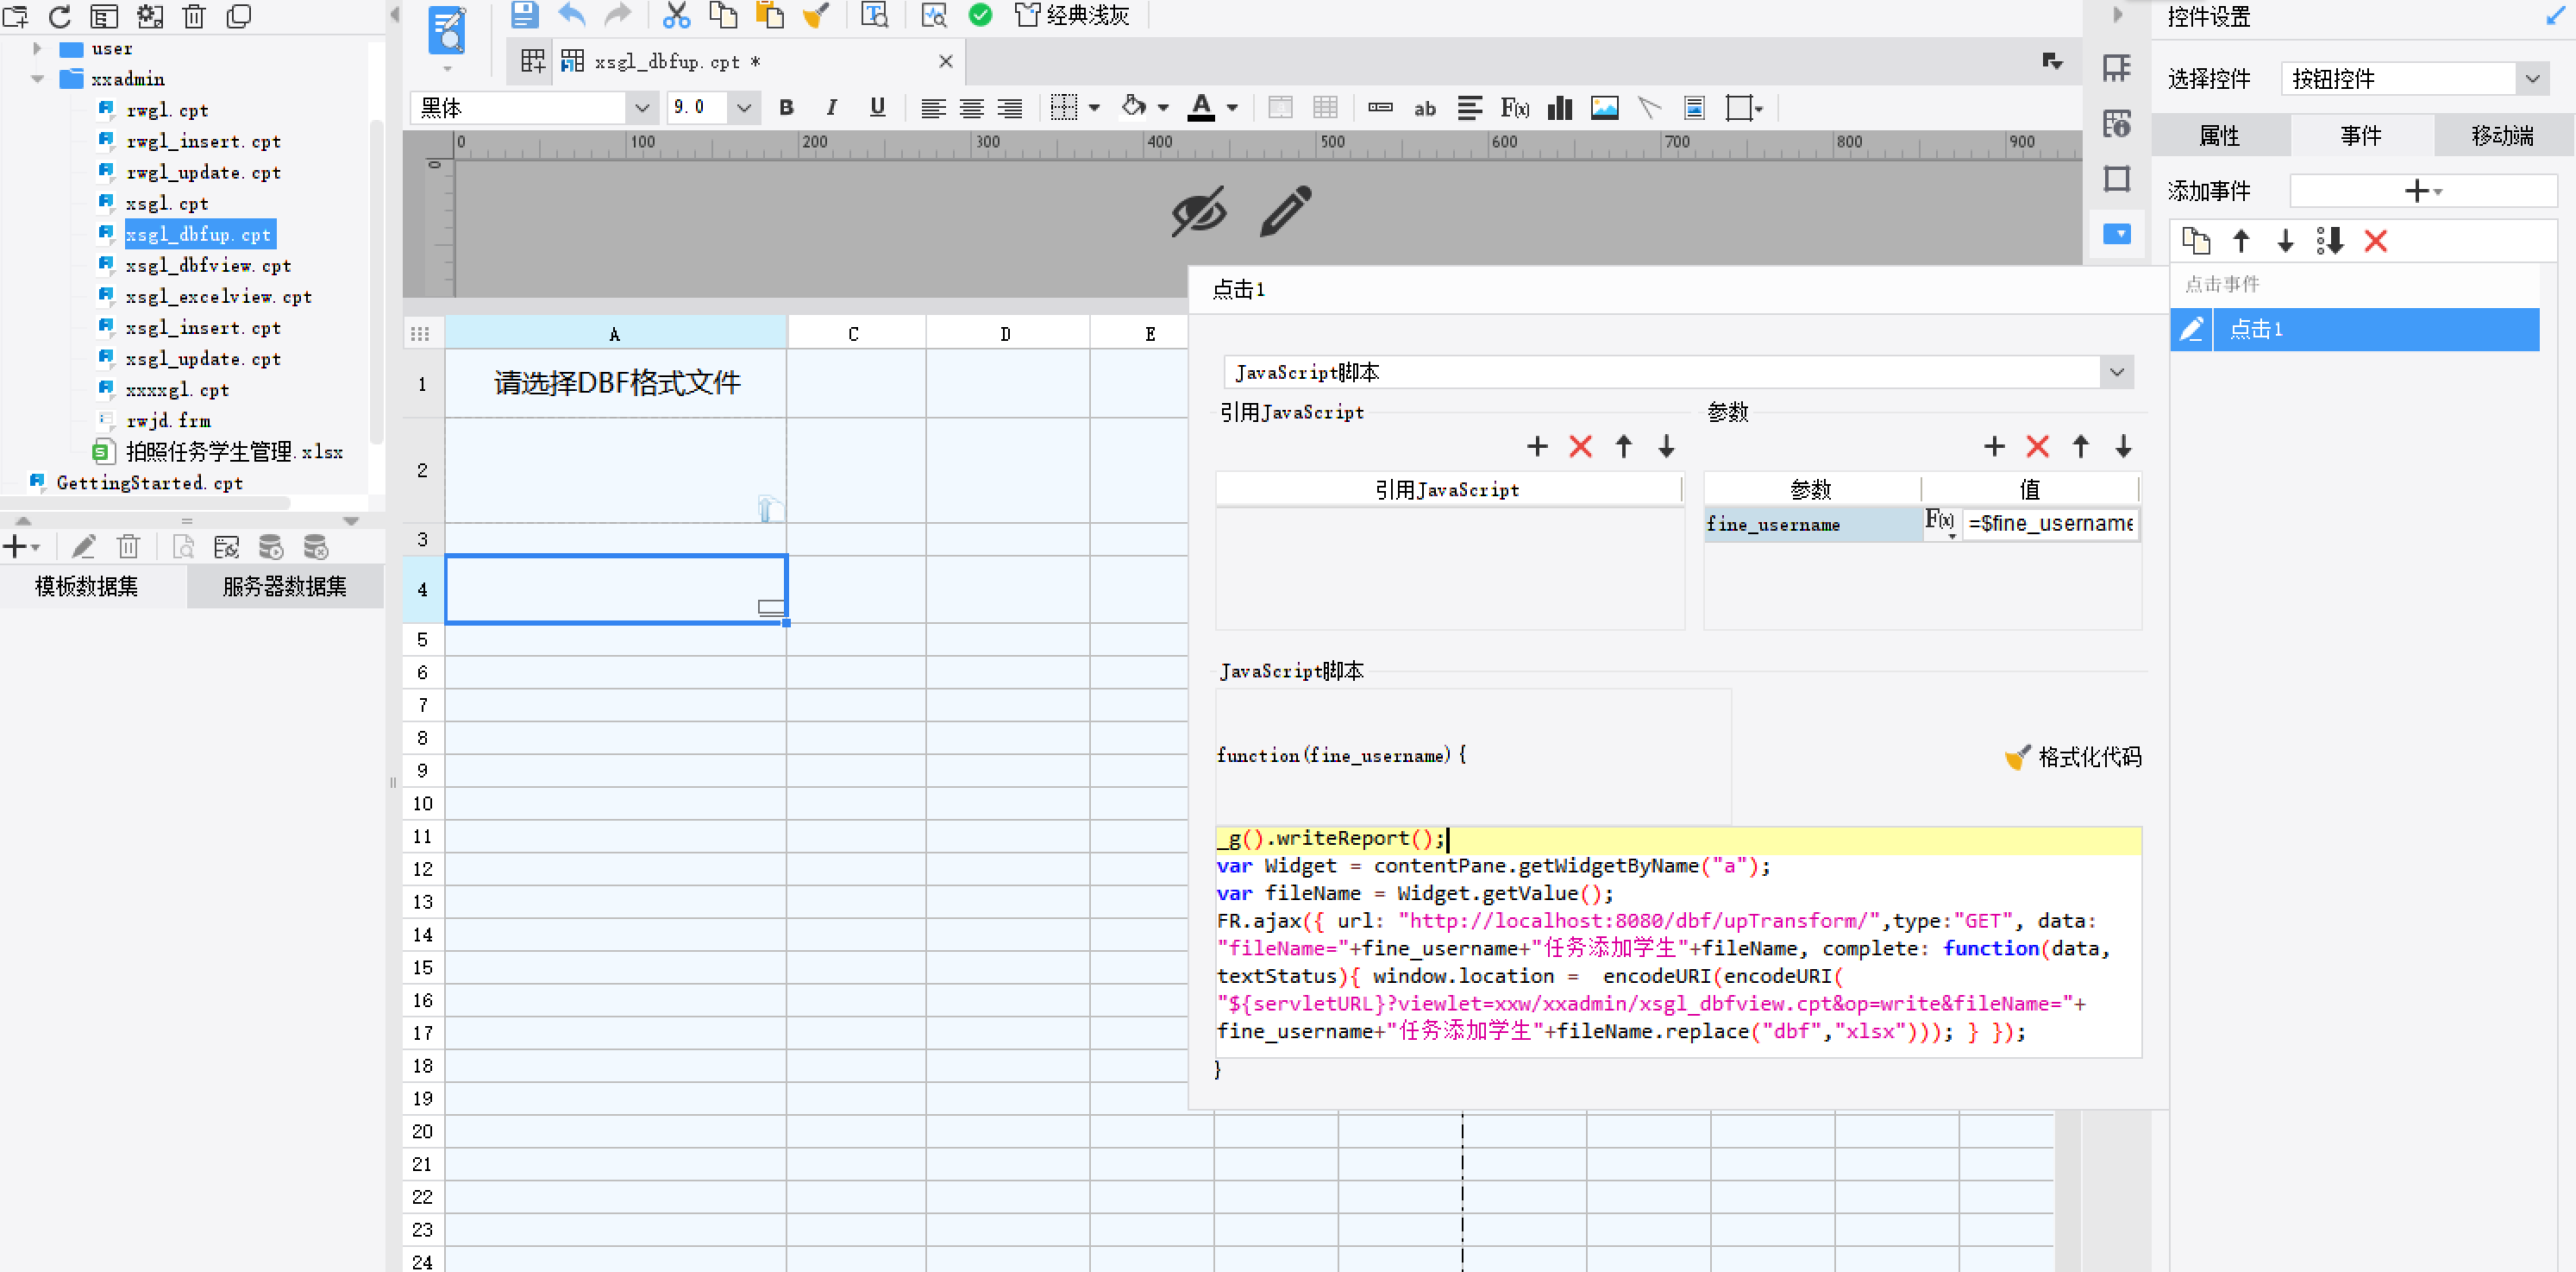Align cell text to the right
This screenshot has width=2576, height=1272.
[x=1010, y=108]
